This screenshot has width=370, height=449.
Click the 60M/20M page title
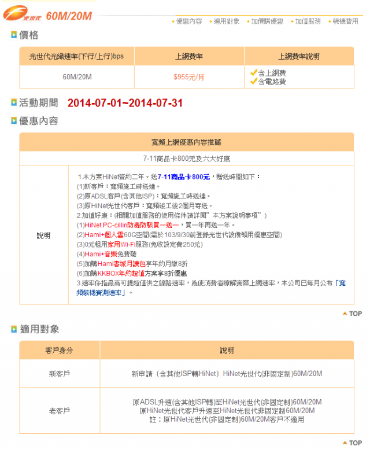coord(69,16)
